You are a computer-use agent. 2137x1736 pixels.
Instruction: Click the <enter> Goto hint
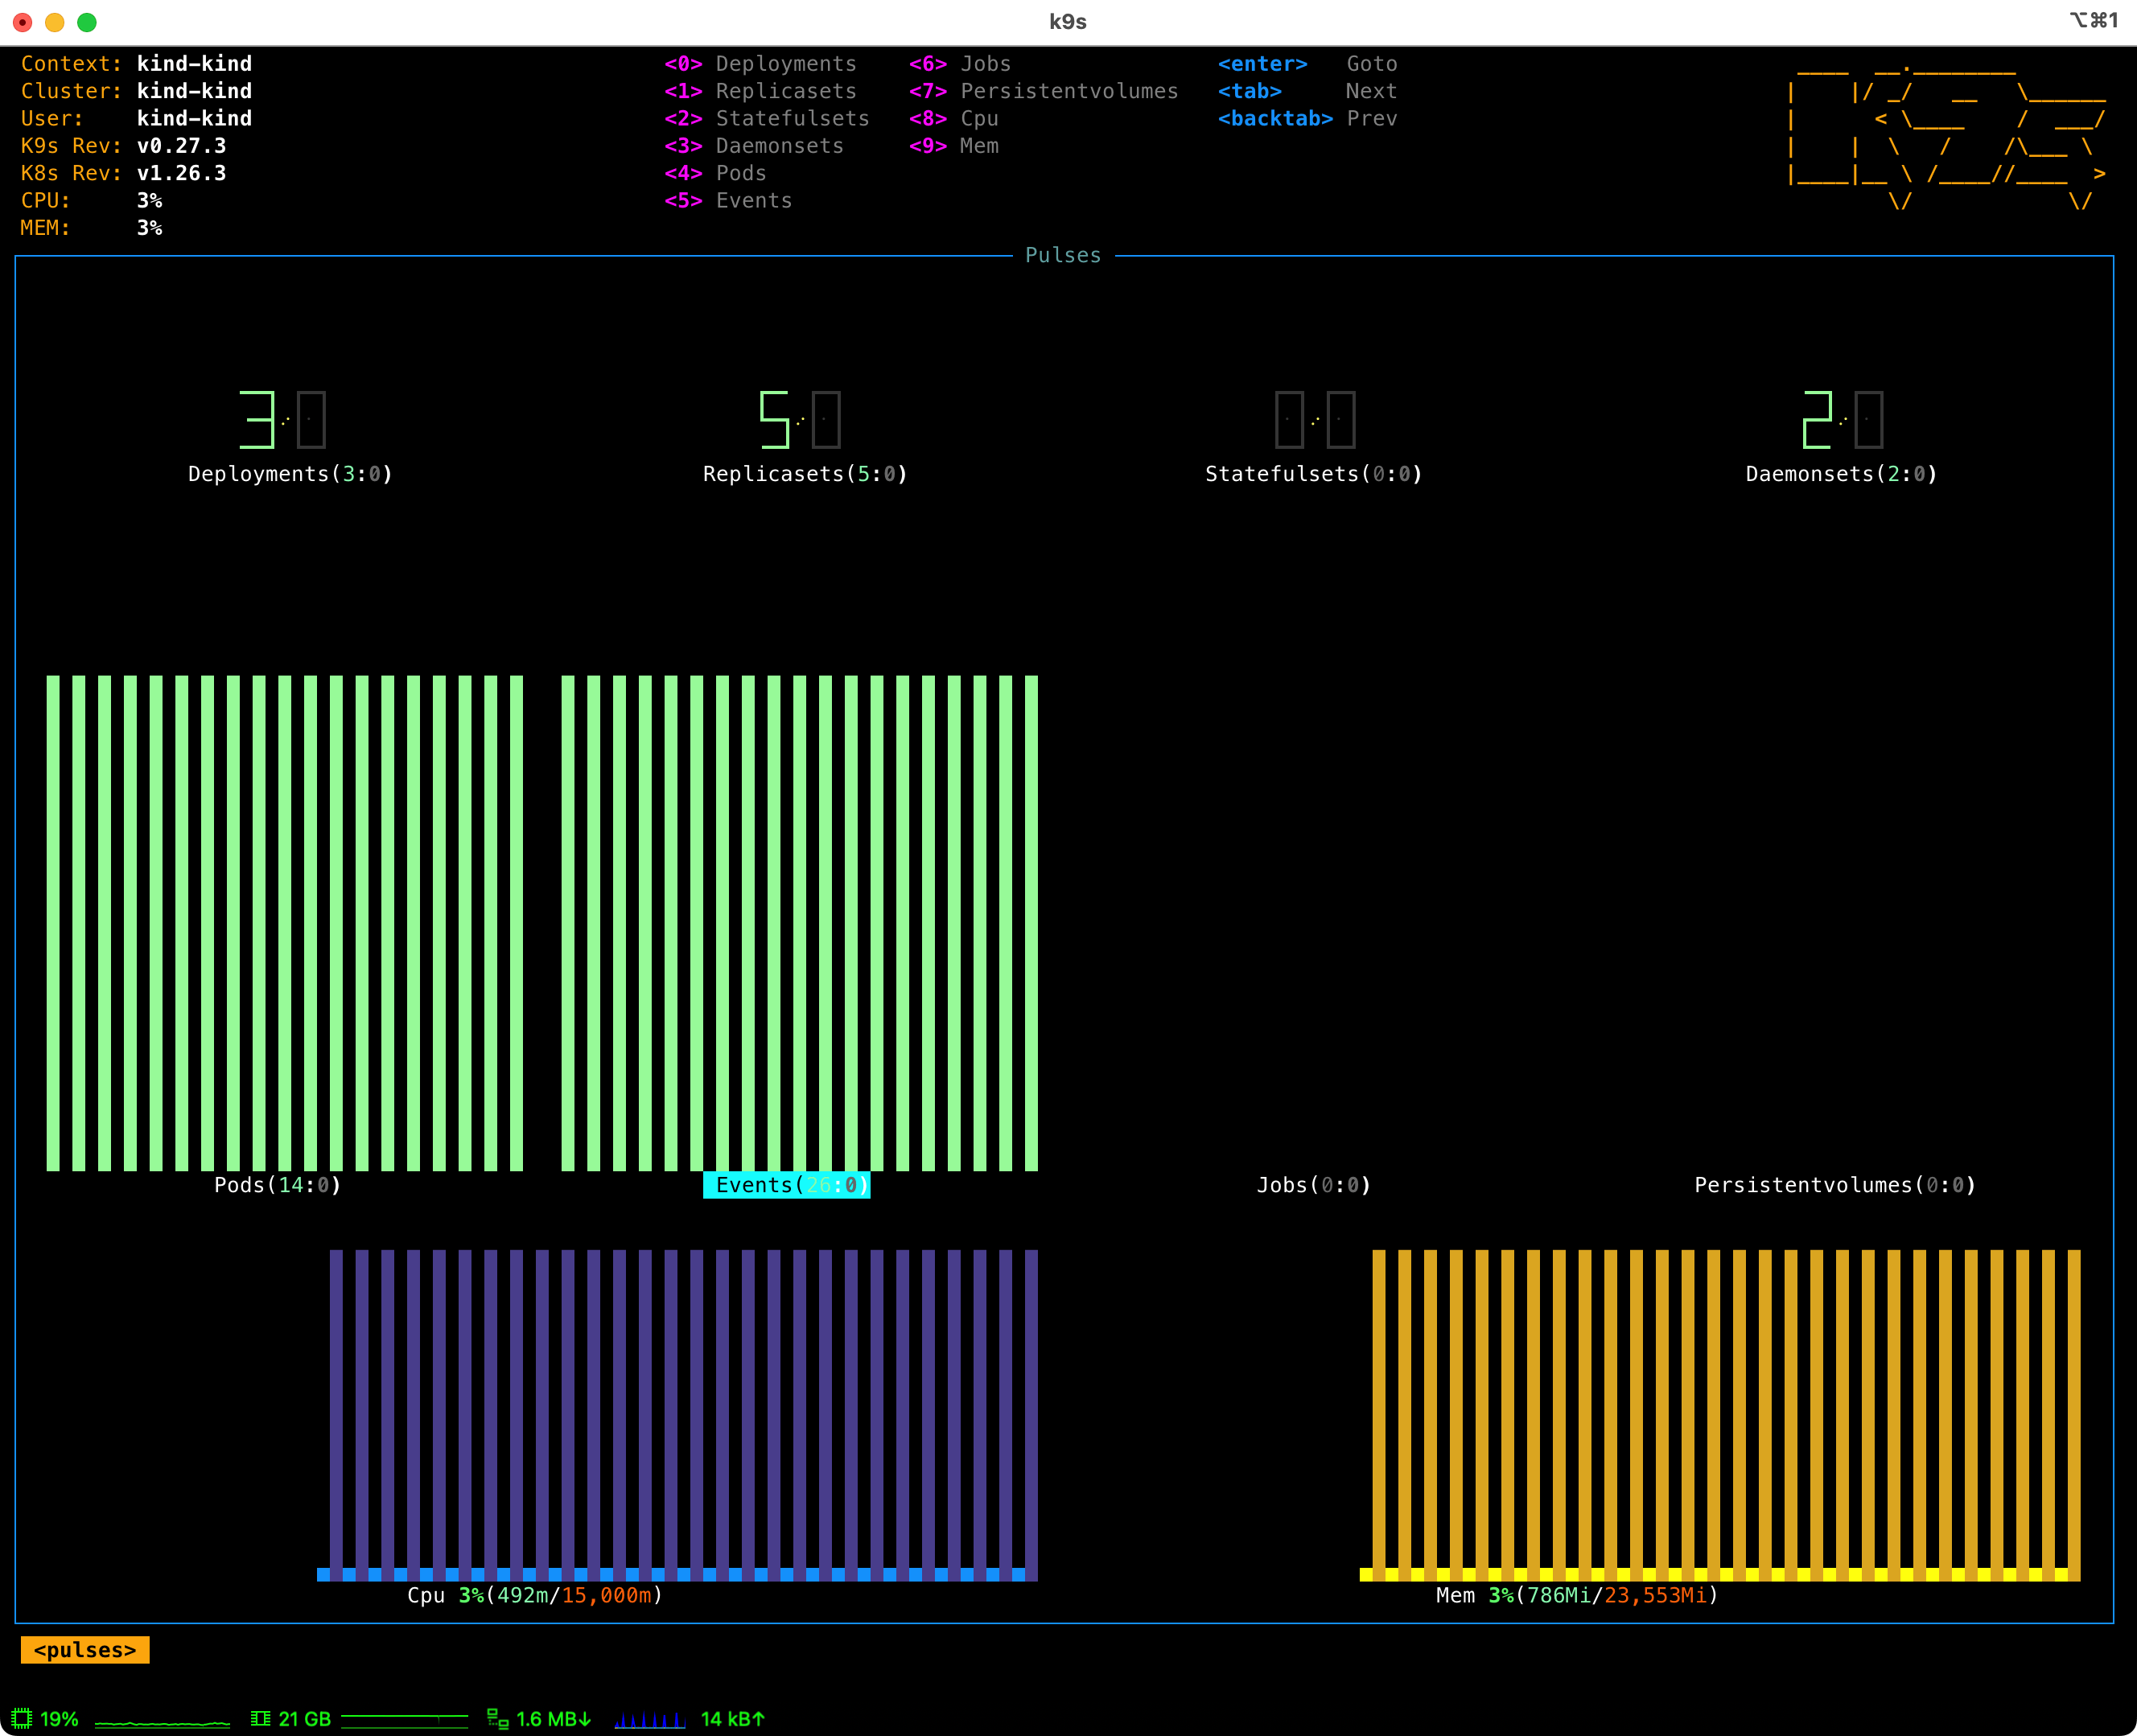[x=1307, y=64]
